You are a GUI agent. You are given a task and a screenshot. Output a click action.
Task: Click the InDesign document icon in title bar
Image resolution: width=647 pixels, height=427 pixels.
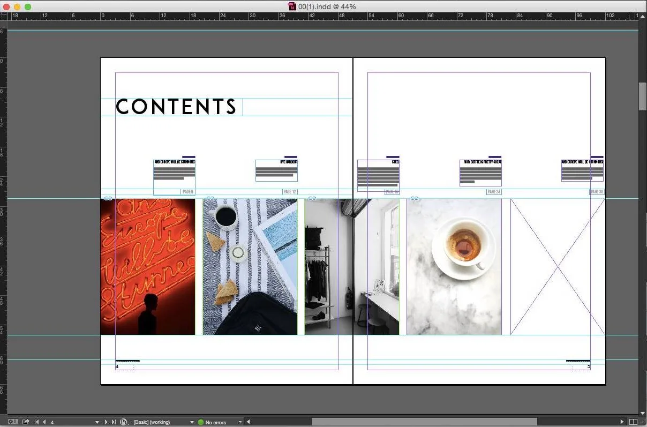(x=292, y=6)
